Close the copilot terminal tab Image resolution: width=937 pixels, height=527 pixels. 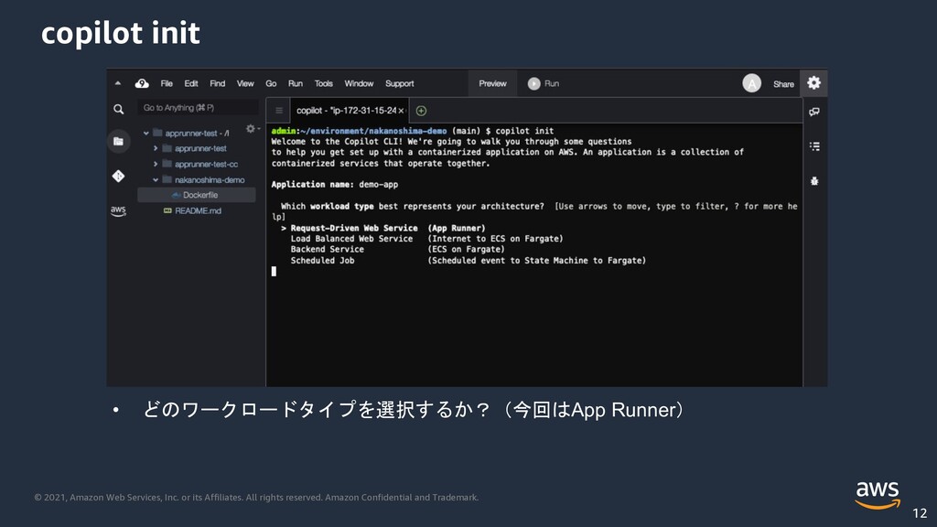401,111
